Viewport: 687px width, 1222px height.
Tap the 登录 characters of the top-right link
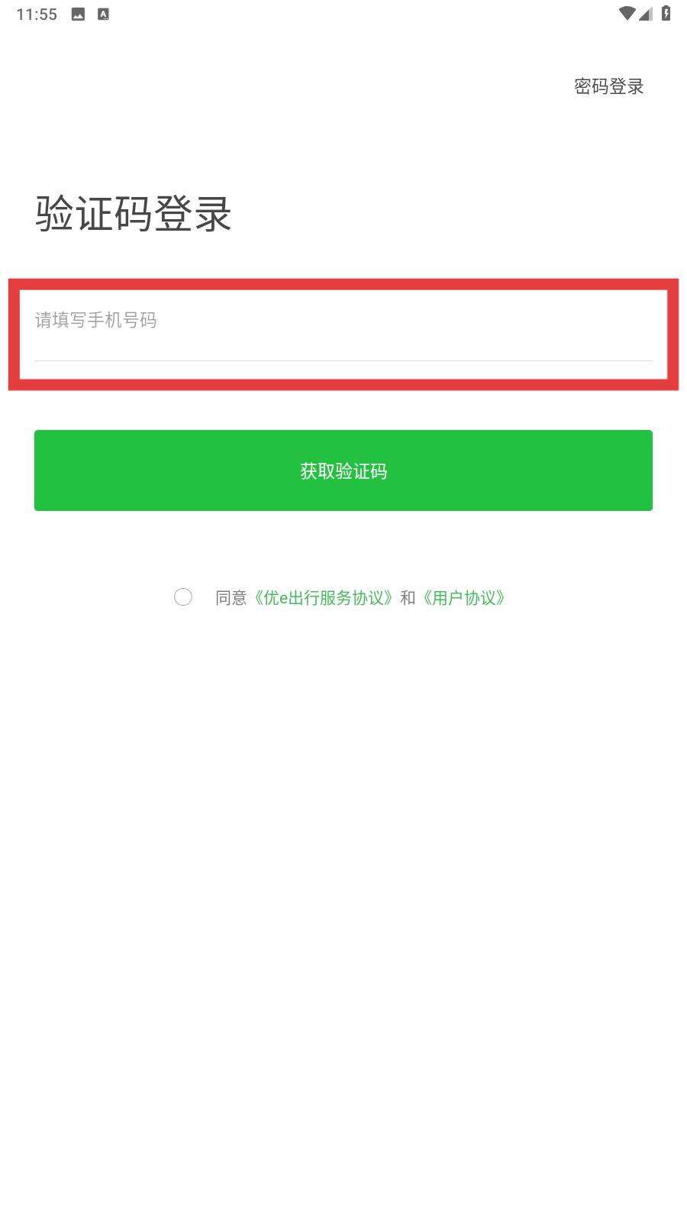[x=627, y=86]
